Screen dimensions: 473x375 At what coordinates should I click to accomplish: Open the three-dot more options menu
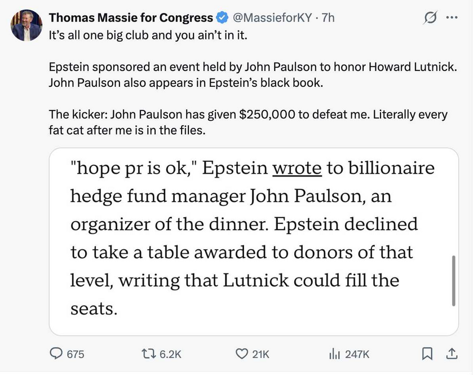(x=453, y=17)
